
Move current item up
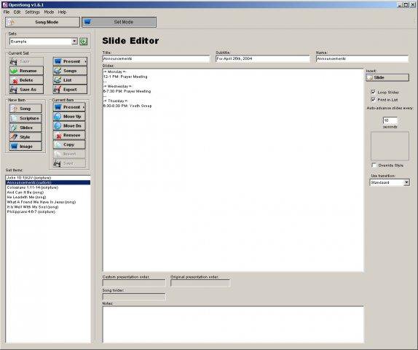coord(69,117)
